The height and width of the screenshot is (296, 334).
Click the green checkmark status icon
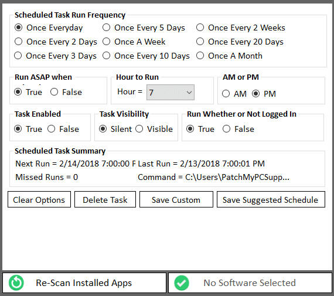click(182, 283)
